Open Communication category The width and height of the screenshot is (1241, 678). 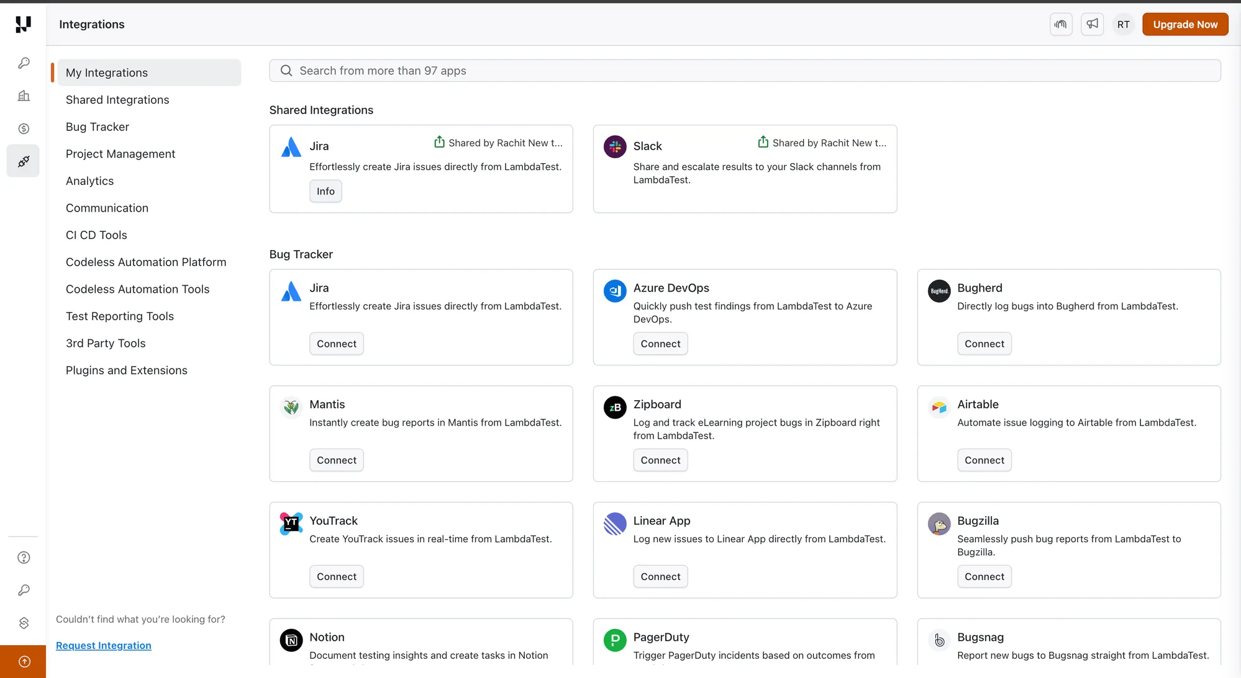coord(107,208)
